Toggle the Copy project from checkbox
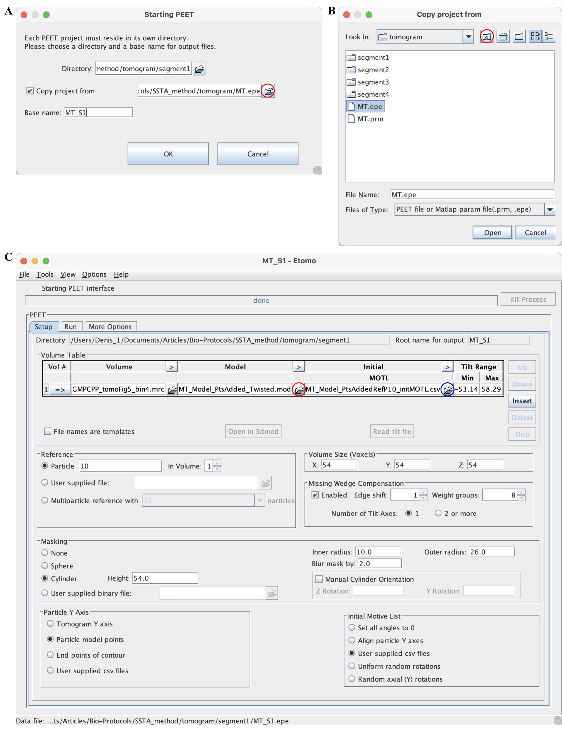562x729 pixels. pos(30,91)
